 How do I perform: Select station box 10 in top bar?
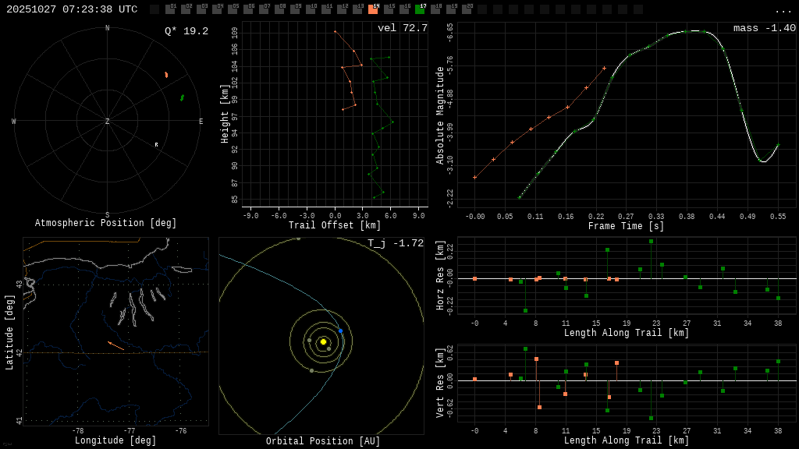click(311, 9)
